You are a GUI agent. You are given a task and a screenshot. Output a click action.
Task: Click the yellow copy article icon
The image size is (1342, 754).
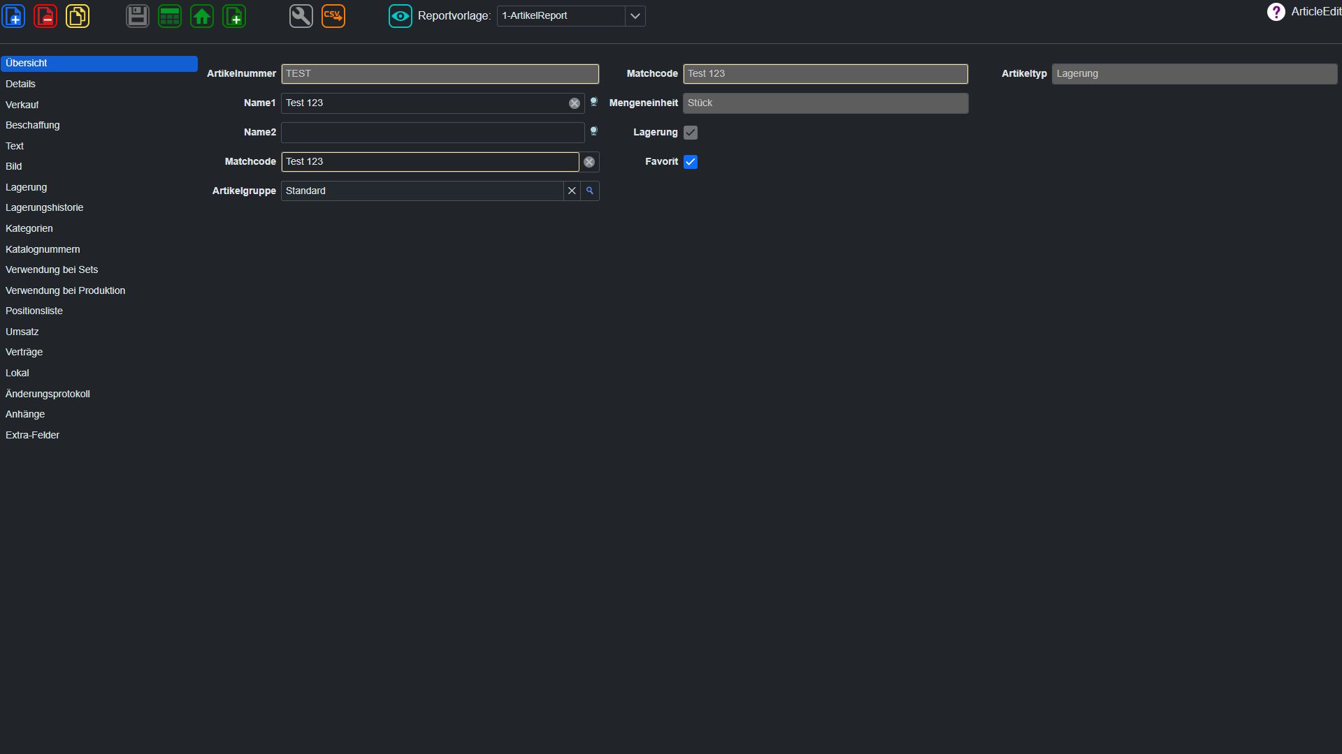78,16
